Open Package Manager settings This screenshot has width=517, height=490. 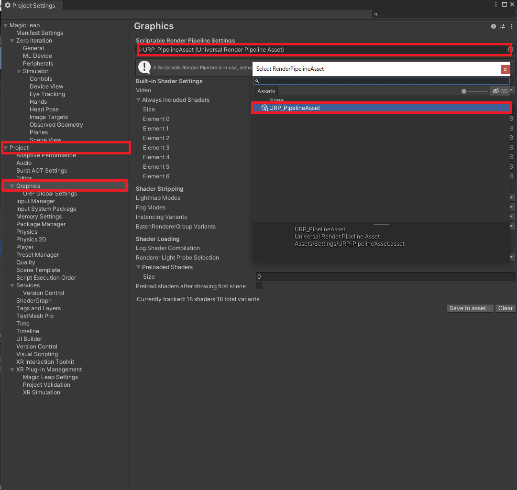41,224
